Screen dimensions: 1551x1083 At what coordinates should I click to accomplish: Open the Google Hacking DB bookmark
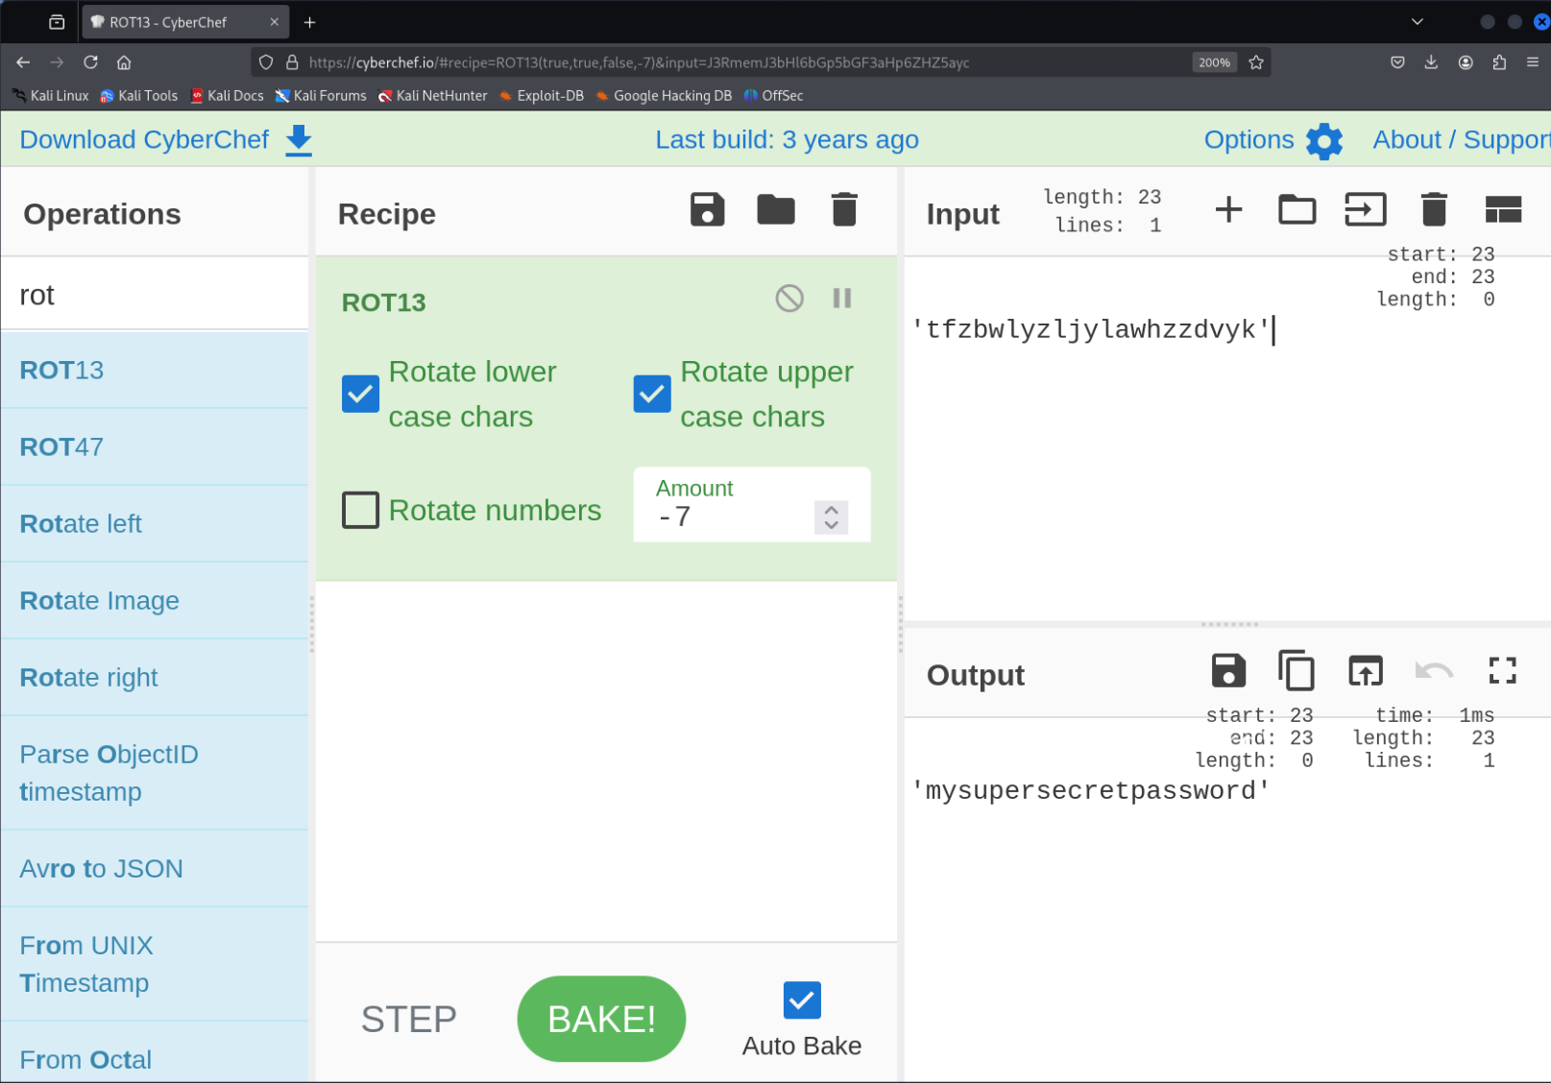click(664, 96)
